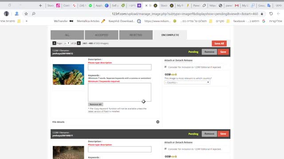Viewport: 284px width, 159px height.
Task: Go to previous page of images arrow
Action: 54,43
